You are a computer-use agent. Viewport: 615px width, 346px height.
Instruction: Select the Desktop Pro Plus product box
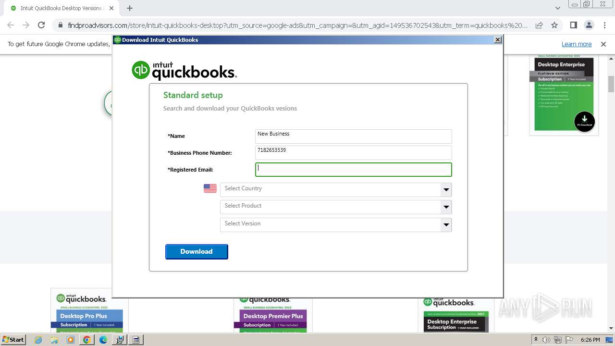(89, 311)
